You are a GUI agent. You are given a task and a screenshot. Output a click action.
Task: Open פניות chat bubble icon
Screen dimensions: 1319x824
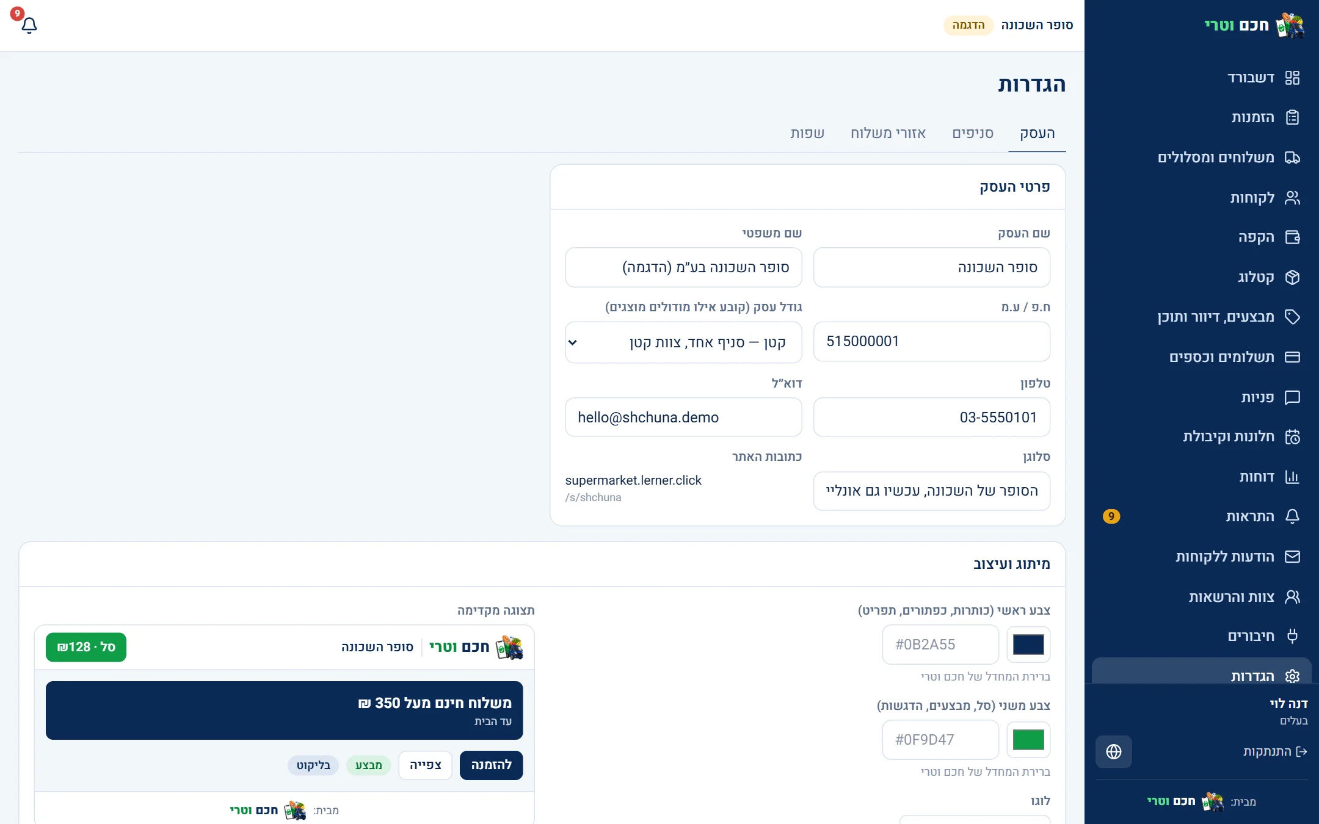1292,397
